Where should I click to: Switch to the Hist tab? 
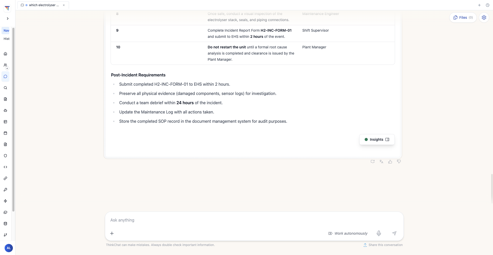coord(6,39)
